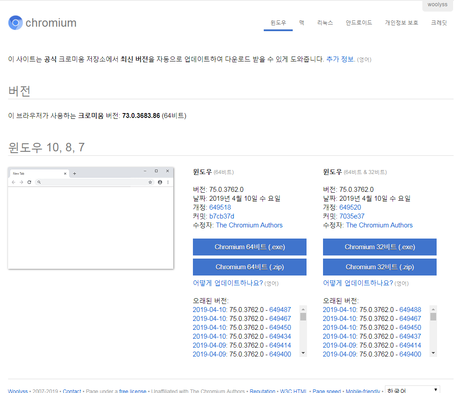Open the Reputation footer link
454x393 pixels.
(262, 391)
